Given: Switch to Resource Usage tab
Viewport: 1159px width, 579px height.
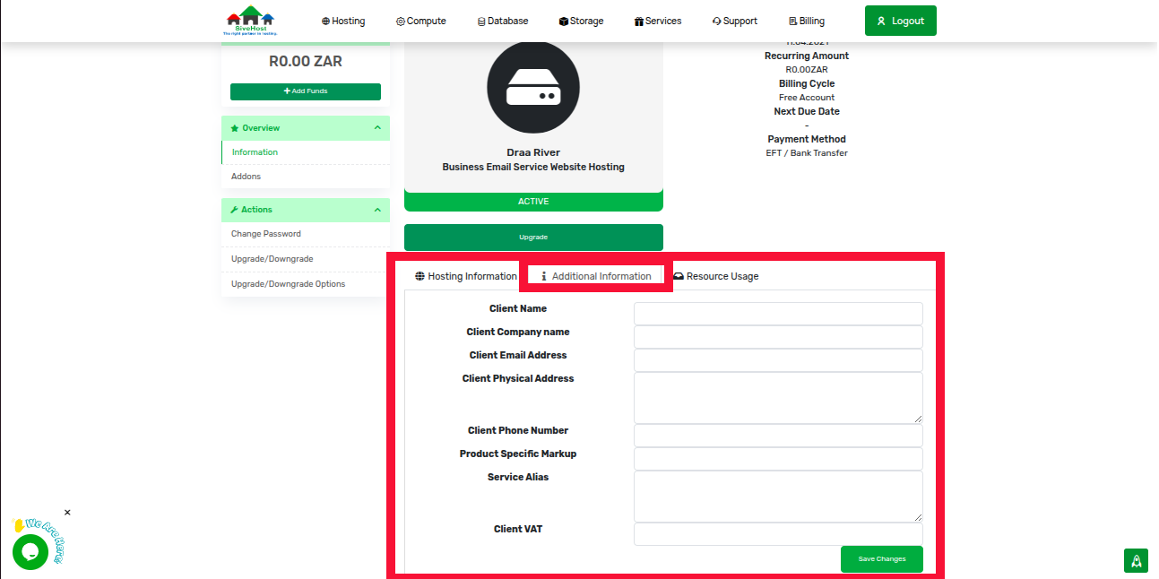Looking at the screenshot, I should 716,276.
